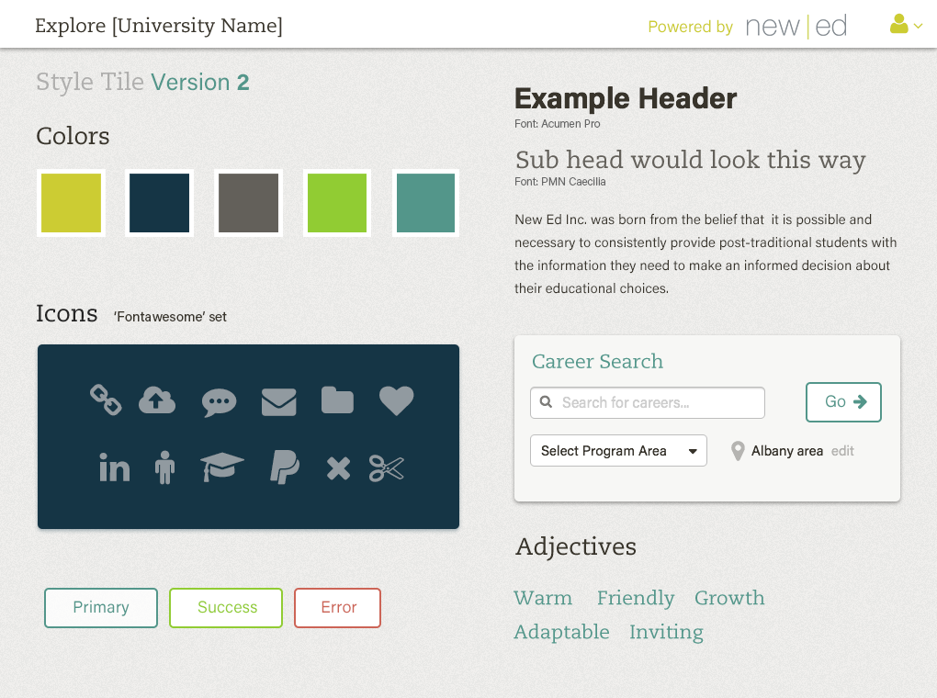Click the cloud upload icon
The width and height of the screenshot is (937, 698).
[157, 400]
